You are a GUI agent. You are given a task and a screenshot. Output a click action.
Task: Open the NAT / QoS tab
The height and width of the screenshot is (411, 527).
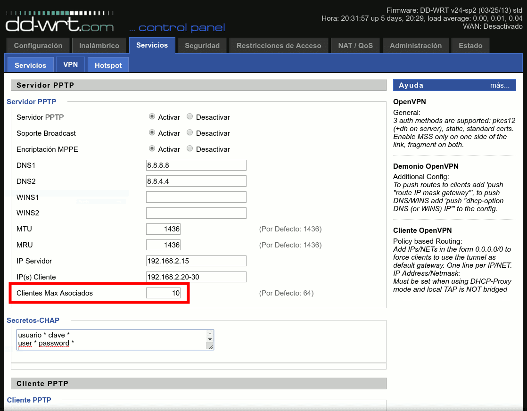pyautogui.click(x=355, y=46)
